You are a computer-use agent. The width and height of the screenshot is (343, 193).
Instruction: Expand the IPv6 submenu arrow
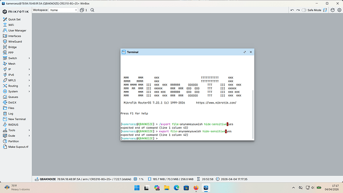click(x=29, y=75)
